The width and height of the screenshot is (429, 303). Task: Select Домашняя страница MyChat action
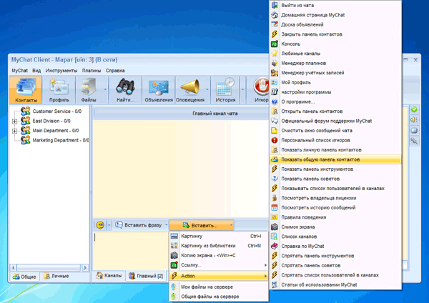tap(335, 15)
